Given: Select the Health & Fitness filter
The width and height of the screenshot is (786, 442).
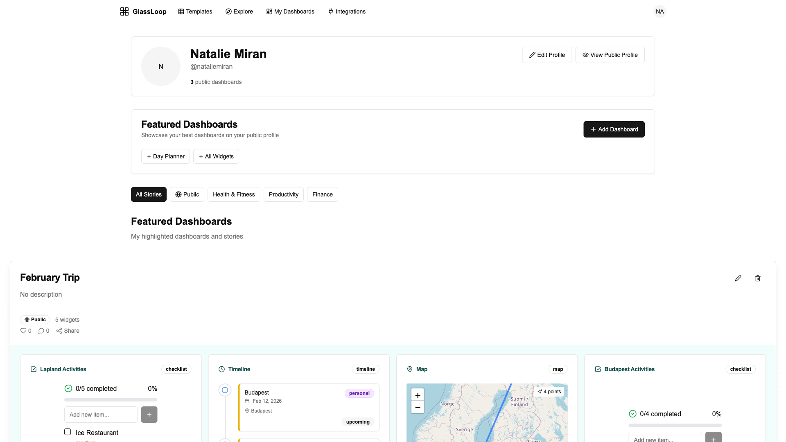Looking at the screenshot, I should [234, 194].
